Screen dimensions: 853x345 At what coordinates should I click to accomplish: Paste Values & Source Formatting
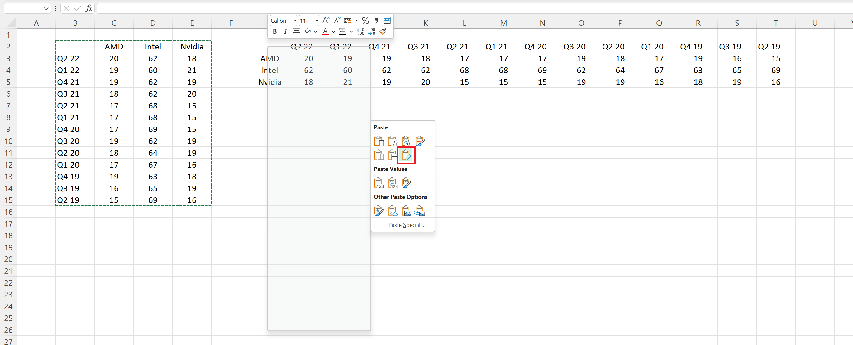406,183
